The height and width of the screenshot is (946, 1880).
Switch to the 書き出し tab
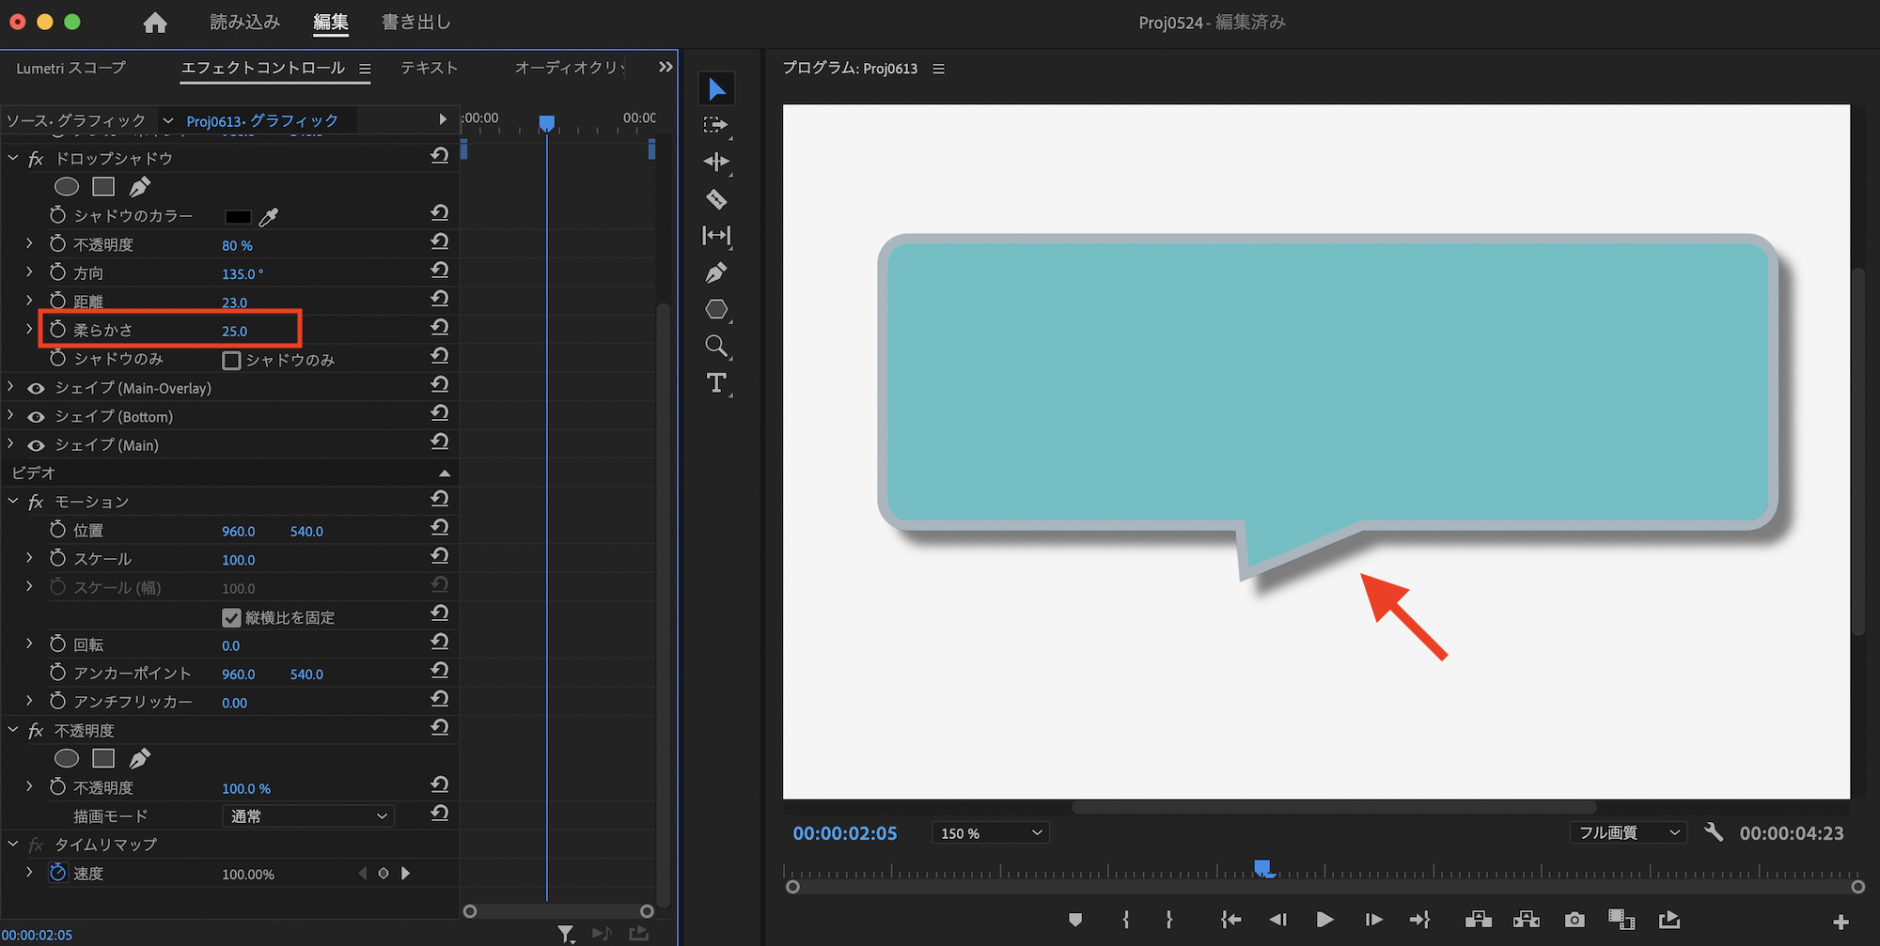415,23
